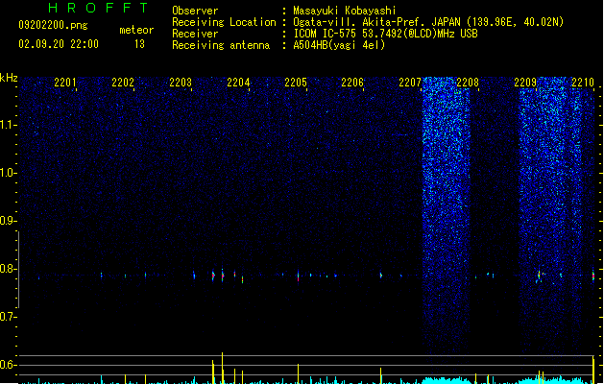This screenshot has height=384, width=604.
Task: Click the 2210 time marker
Action: (583, 83)
